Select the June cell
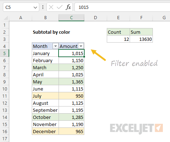 click(45, 89)
